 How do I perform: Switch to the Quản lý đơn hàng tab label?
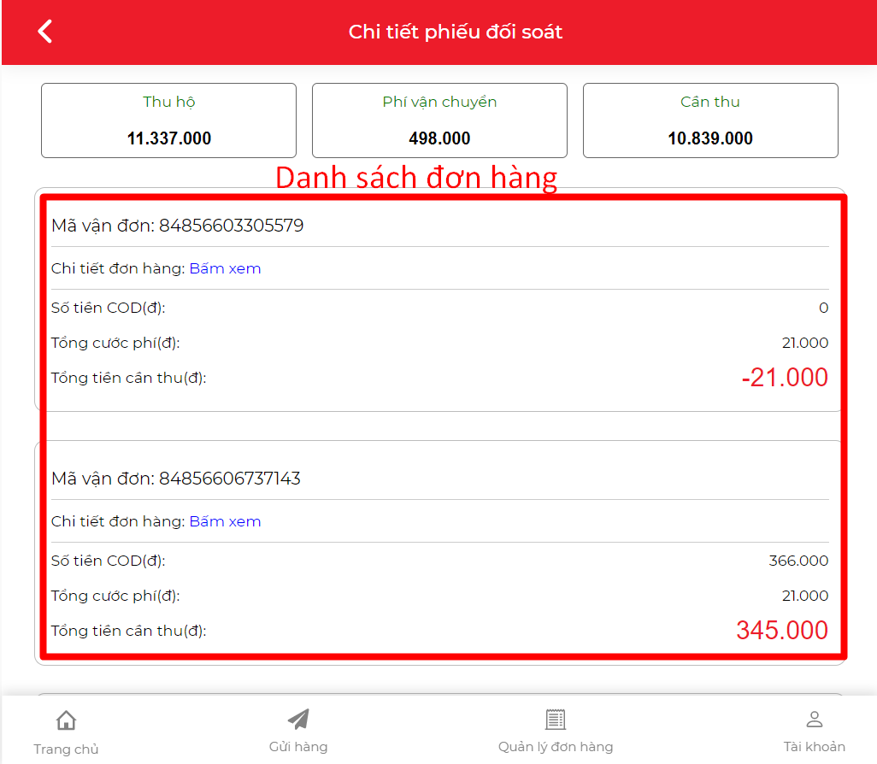pyautogui.click(x=556, y=747)
